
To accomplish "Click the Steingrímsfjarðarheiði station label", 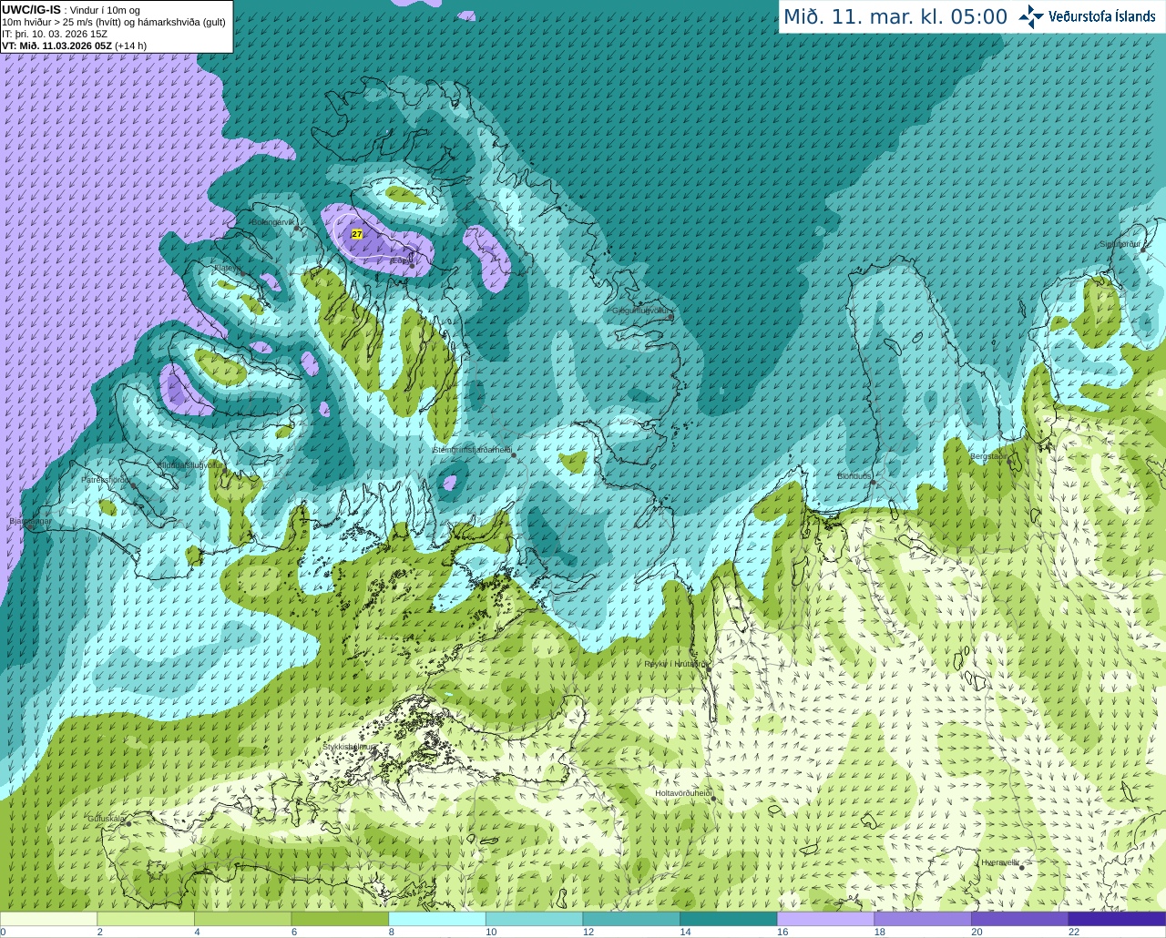I will pyautogui.click(x=472, y=450).
